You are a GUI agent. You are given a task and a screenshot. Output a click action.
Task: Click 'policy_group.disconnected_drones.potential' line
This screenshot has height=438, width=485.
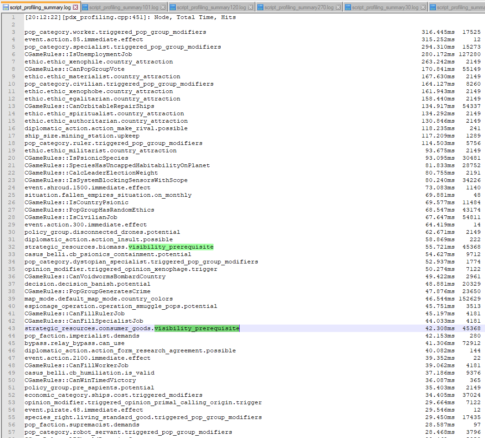coord(102,232)
